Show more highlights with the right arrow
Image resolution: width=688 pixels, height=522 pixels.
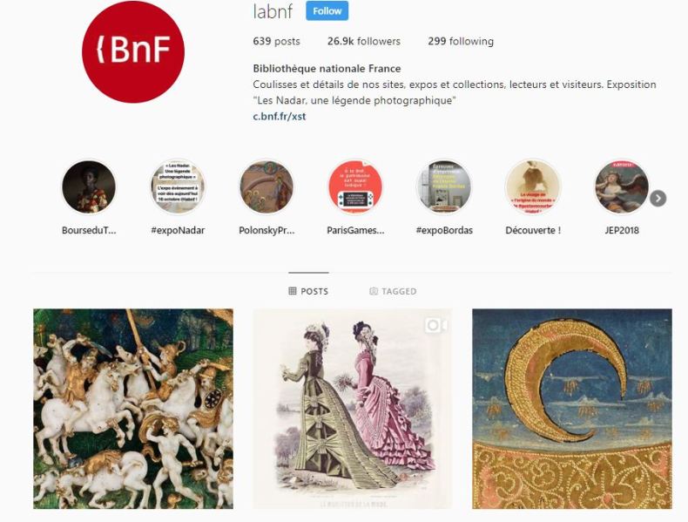click(658, 199)
